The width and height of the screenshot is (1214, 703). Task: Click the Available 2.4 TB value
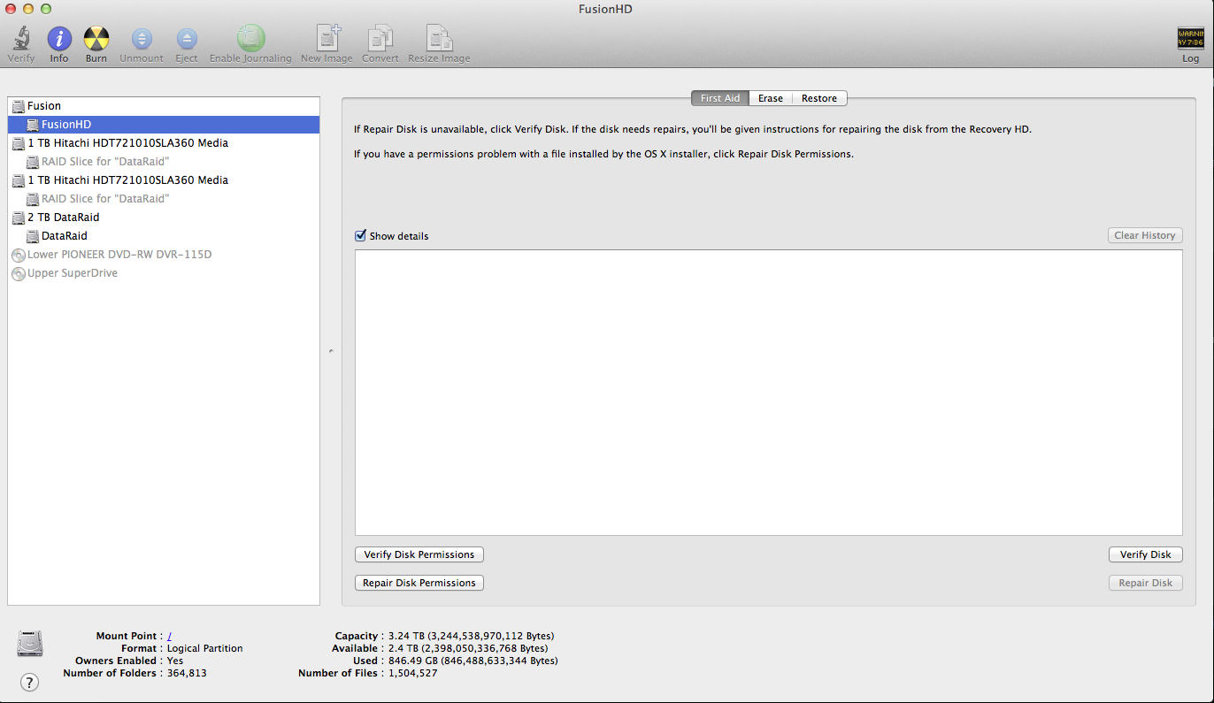point(468,648)
